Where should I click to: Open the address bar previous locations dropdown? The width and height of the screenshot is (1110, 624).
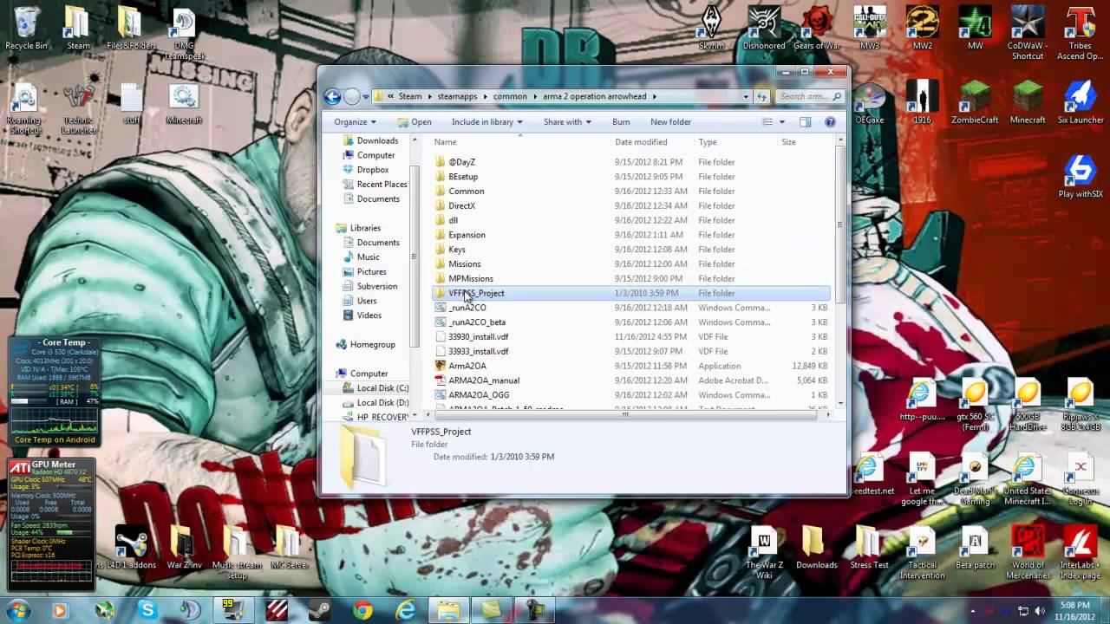point(746,96)
